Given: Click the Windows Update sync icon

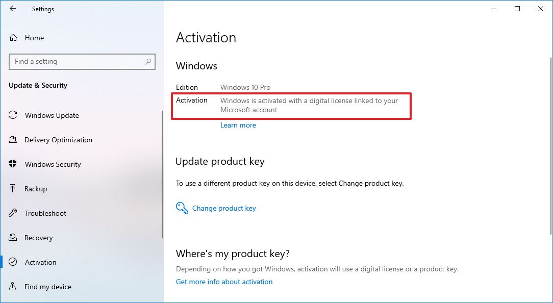Looking at the screenshot, I should coord(13,115).
